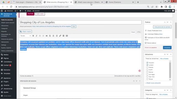The height and width of the screenshot is (99, 177).
Task: Open a new browser tab
Action: pyautogui.click(x=138, y=2)
